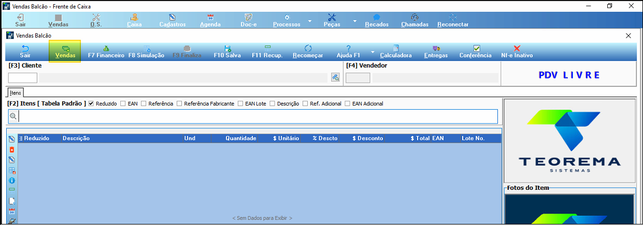Click the grid column chooser icon before Reduzido header
Screen dimensions: 643x225
21,139
